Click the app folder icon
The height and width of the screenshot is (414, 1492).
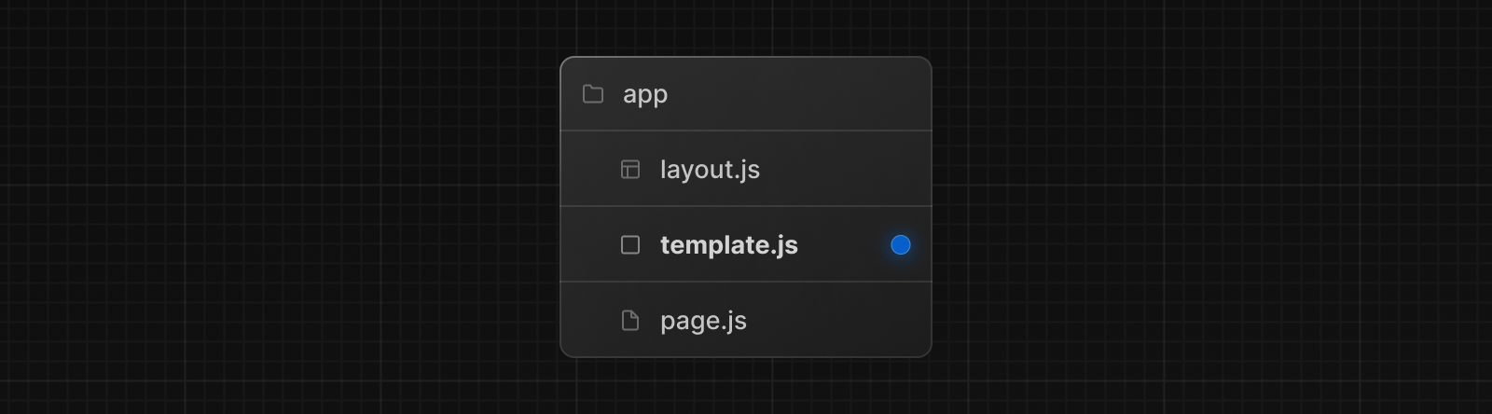pyautogui.click(x=593, y=94)
